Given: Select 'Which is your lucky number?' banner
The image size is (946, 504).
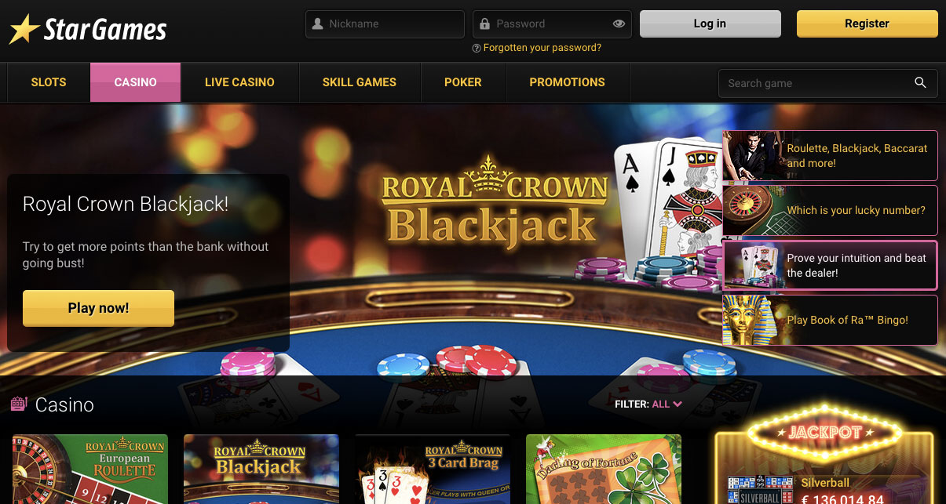Looking at the screenshot, I should (830, 210).
